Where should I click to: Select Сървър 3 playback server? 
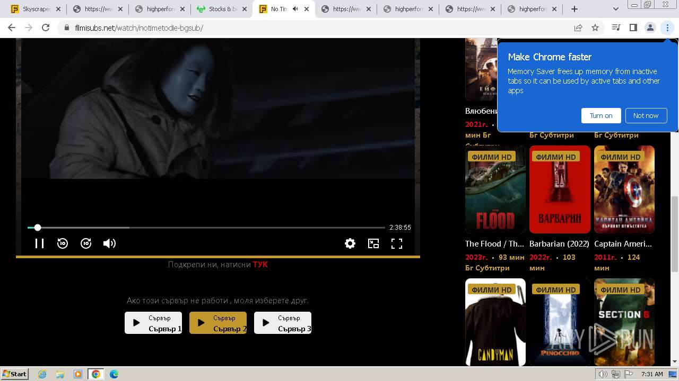[x=283, y=323]
